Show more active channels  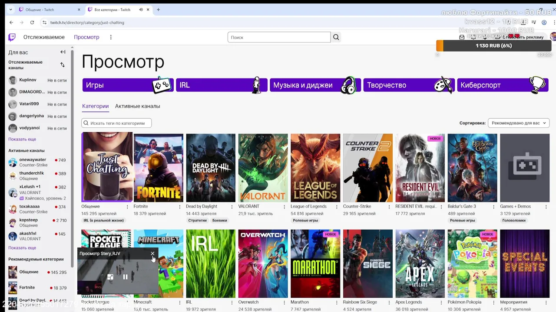tap(22, 248)
